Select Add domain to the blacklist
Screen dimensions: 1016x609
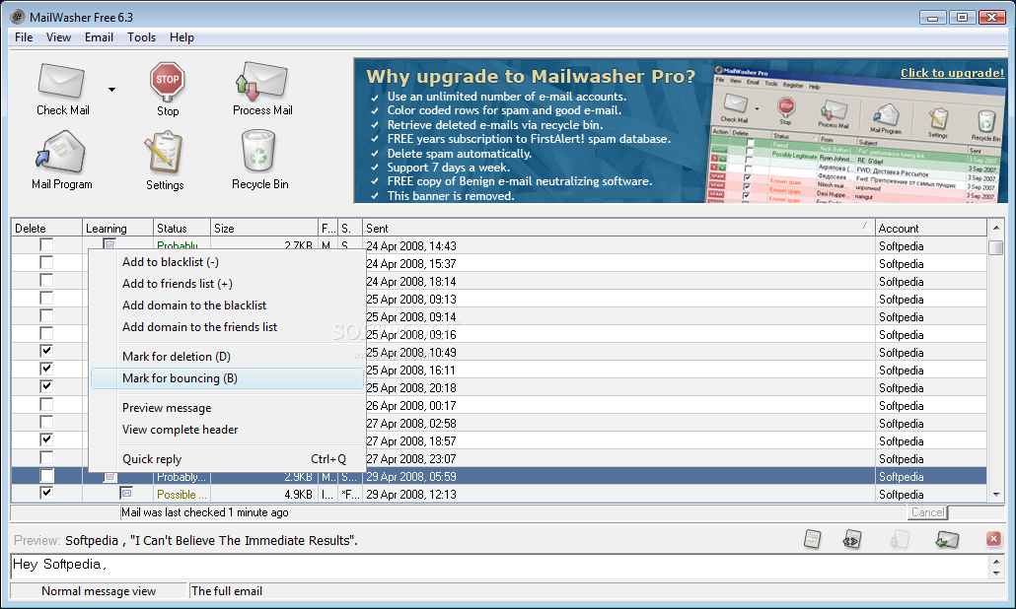pyautogui.click(x=227, y=305)
